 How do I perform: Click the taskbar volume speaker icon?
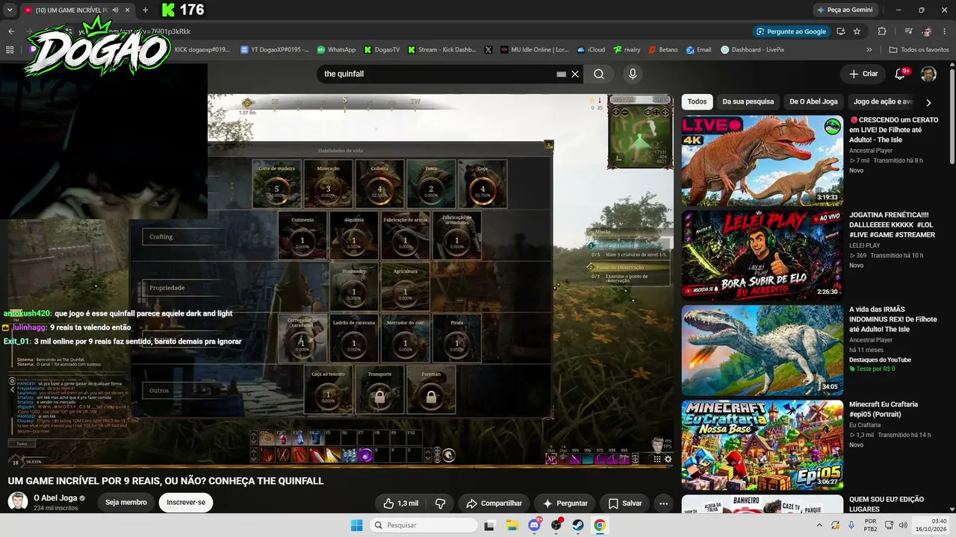coord(903,525)
